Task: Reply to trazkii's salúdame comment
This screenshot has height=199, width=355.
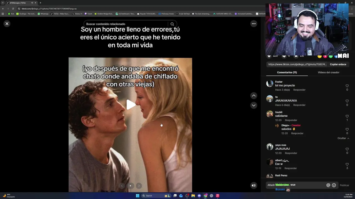Action: click(x=291, y=120)
